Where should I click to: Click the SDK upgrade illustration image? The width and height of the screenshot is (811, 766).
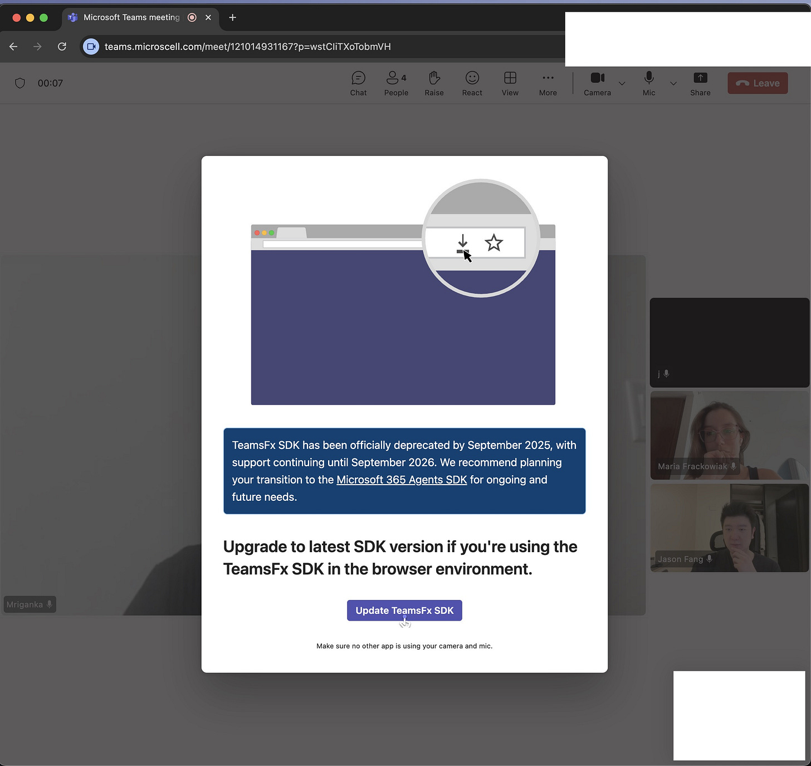(403, 292)
